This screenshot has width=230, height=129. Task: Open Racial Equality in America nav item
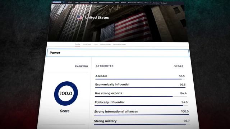click(x=135, y=3)
